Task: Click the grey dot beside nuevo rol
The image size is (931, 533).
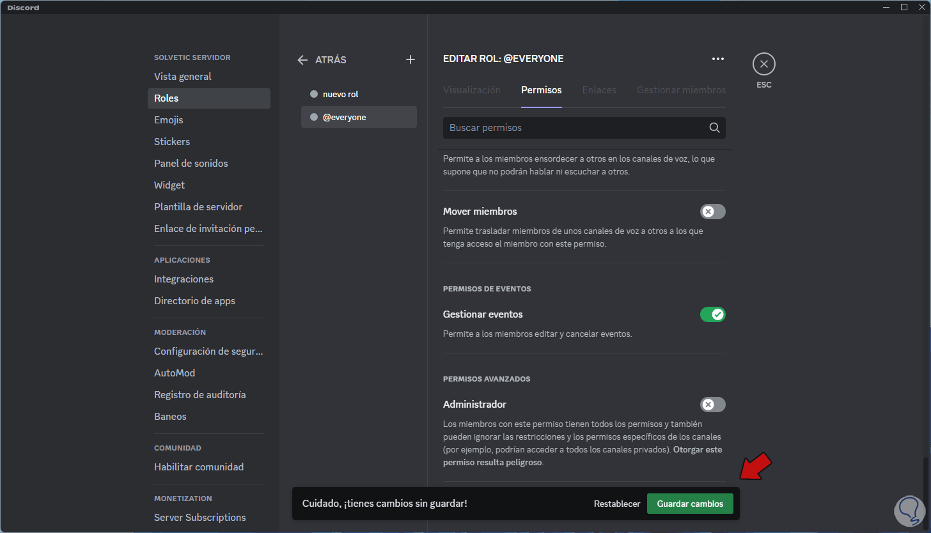Action: pos(313,94)
